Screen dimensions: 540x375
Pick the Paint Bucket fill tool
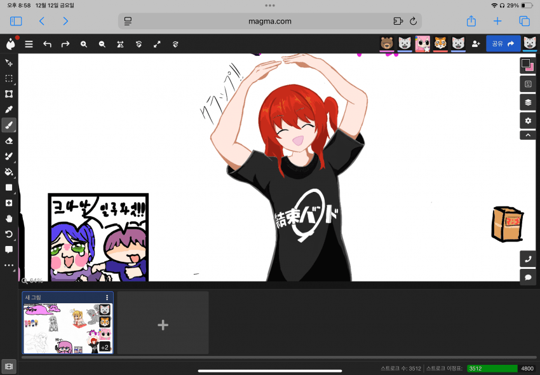click(9, 172)
